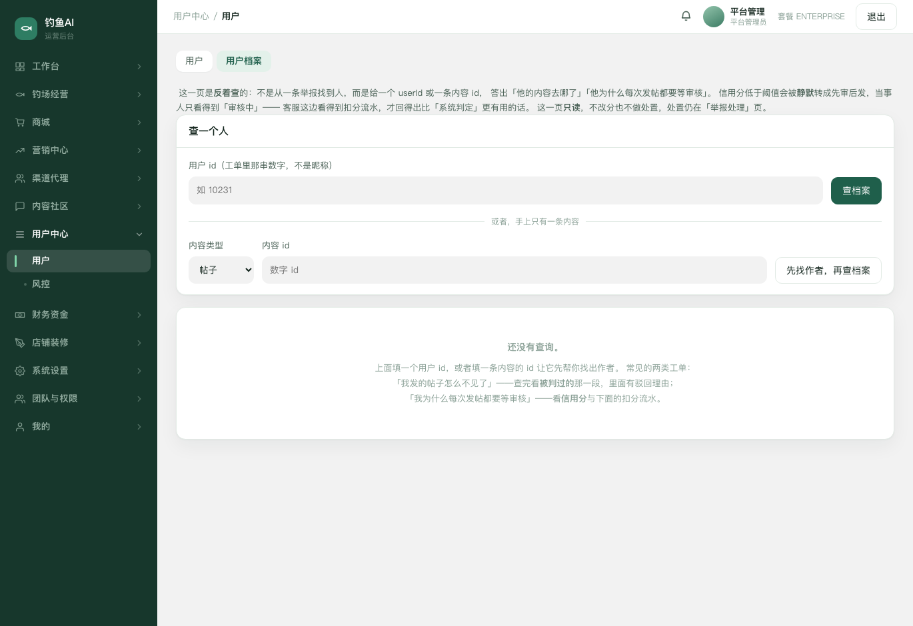The image size is (913, 626).
Task: Click the 用户中心 breadcrumb link
Action: point(191,16)
